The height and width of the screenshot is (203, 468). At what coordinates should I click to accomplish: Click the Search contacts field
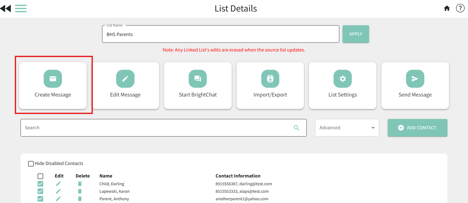(x=163, y=128)
